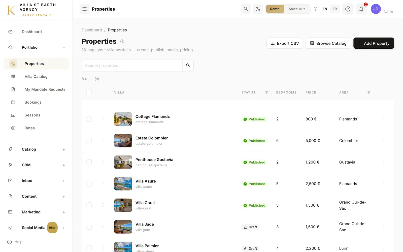Open Seasons in the sidebar
This screenshot has height=252, width=403.
pos(36,115)
